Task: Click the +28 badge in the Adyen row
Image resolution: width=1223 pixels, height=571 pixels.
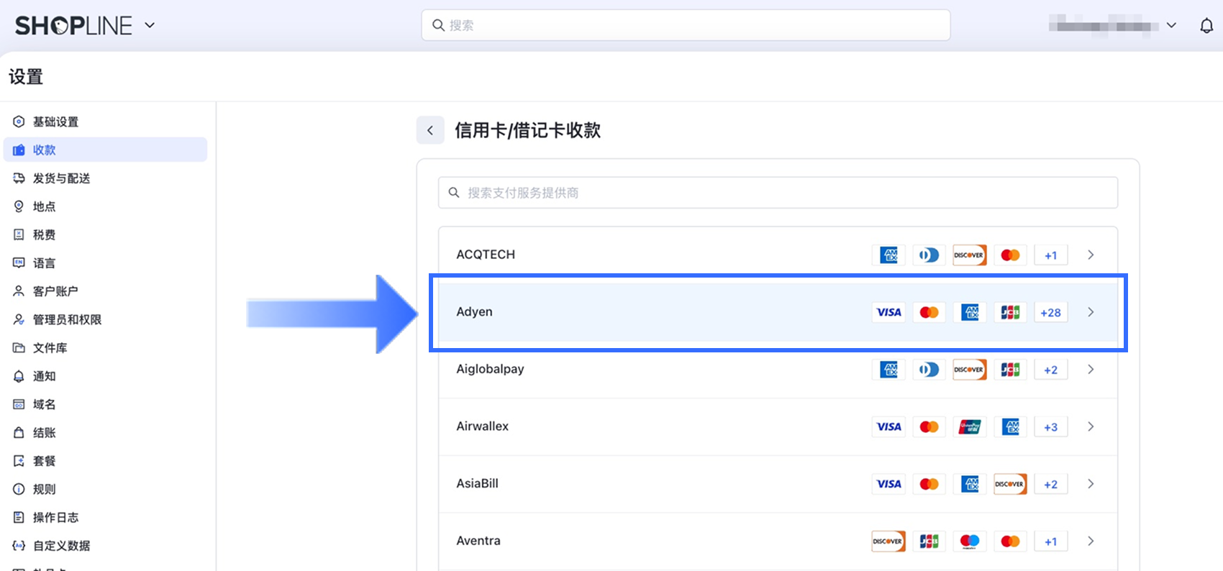Action: tap(1050, 312)
